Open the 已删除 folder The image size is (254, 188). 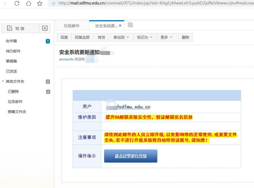(13, 92)
